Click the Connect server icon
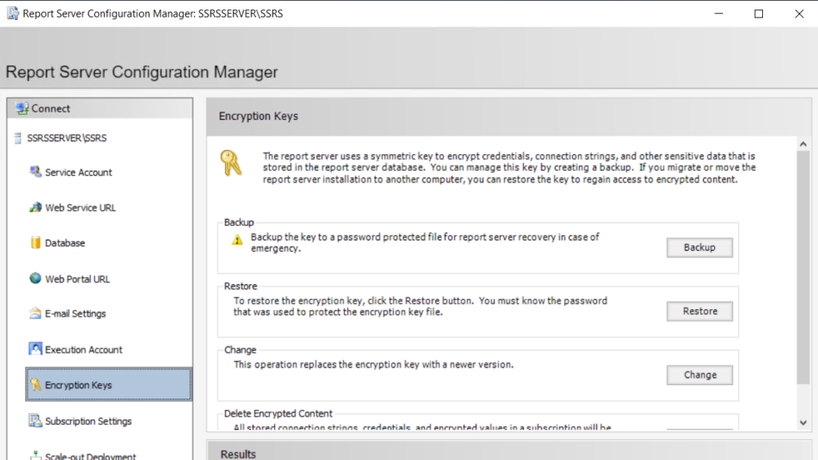This screenshot has width=818, height=460. coord(22,109)
